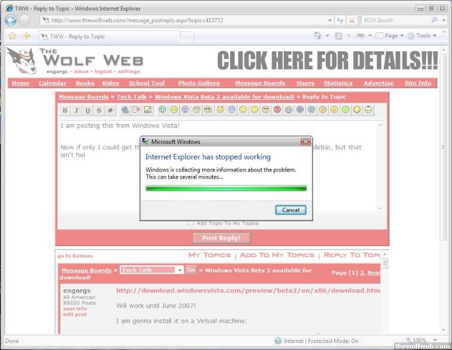Click the IE Refresh button
The image size is (452, 350).
(x=340, y=20)
